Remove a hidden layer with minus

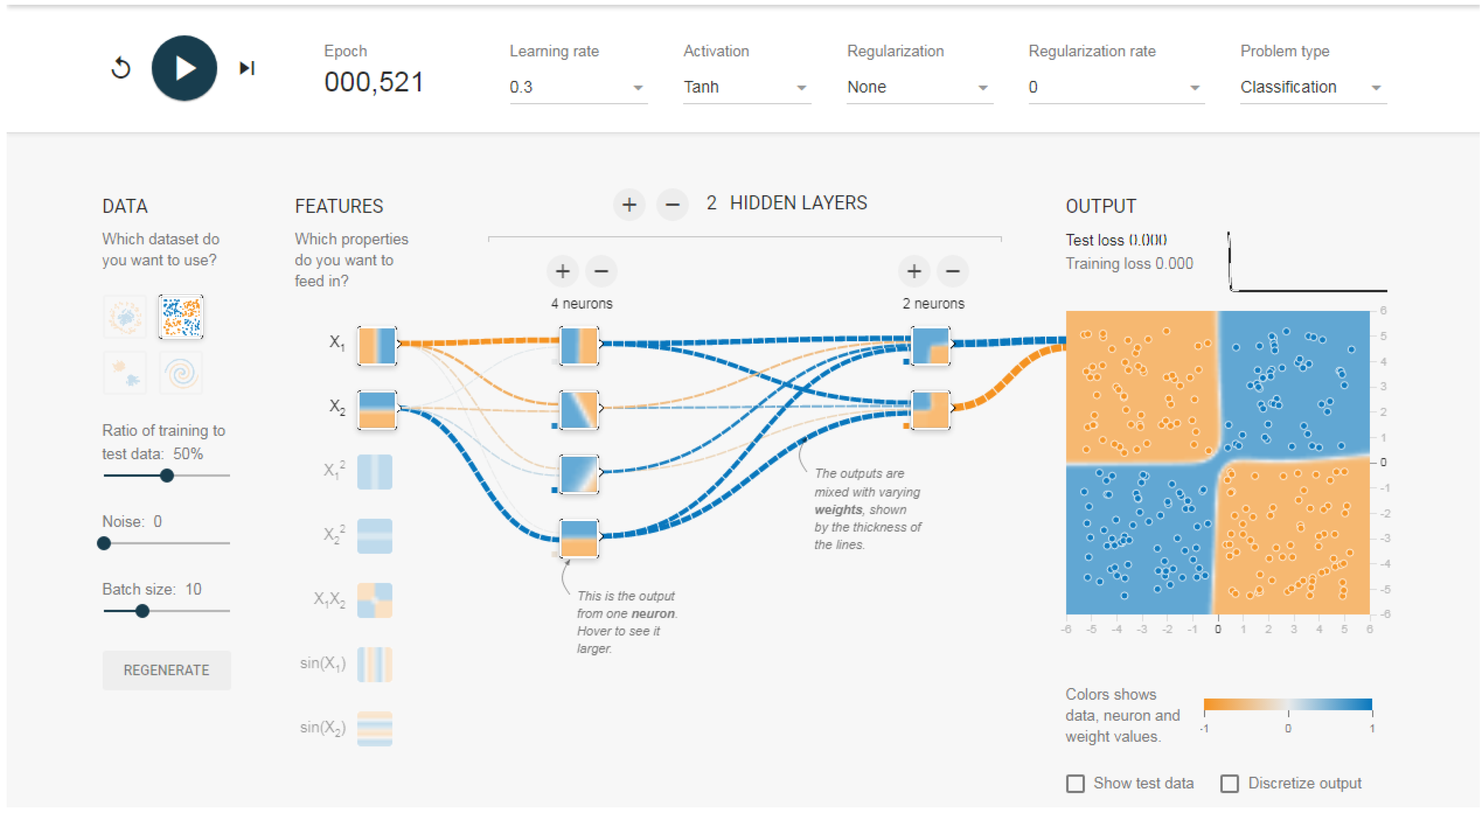(672, 204)
